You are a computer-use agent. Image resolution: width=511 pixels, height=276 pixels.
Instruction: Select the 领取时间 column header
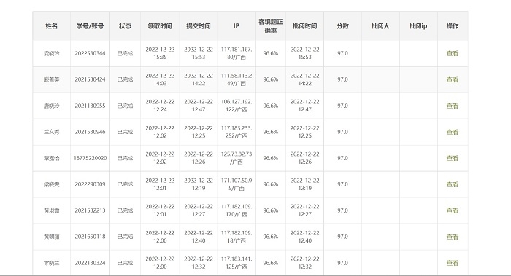(160, 26)
